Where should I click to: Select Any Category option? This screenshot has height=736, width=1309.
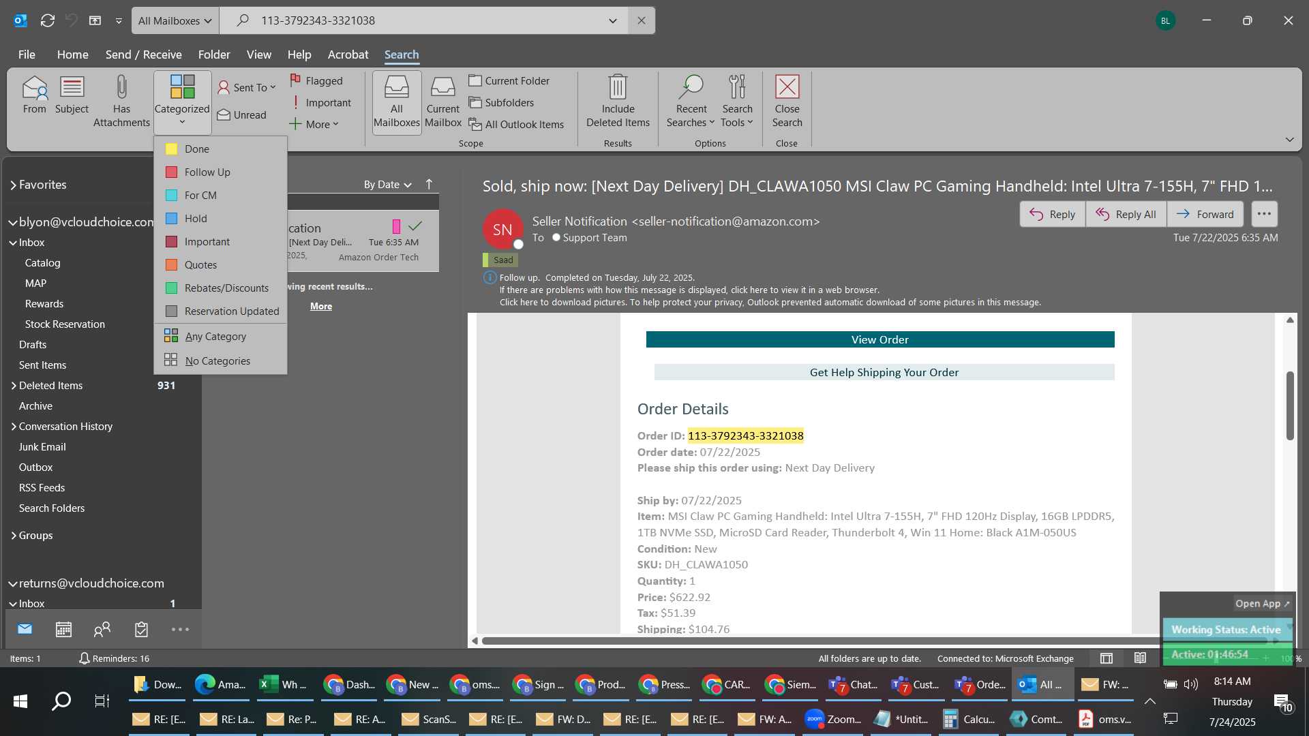point(220,336)
